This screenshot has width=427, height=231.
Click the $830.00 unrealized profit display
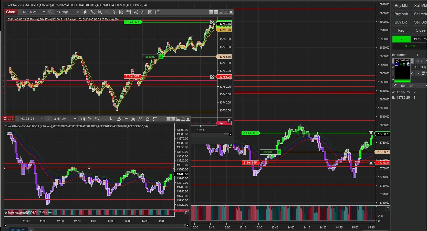pos(410,46)
